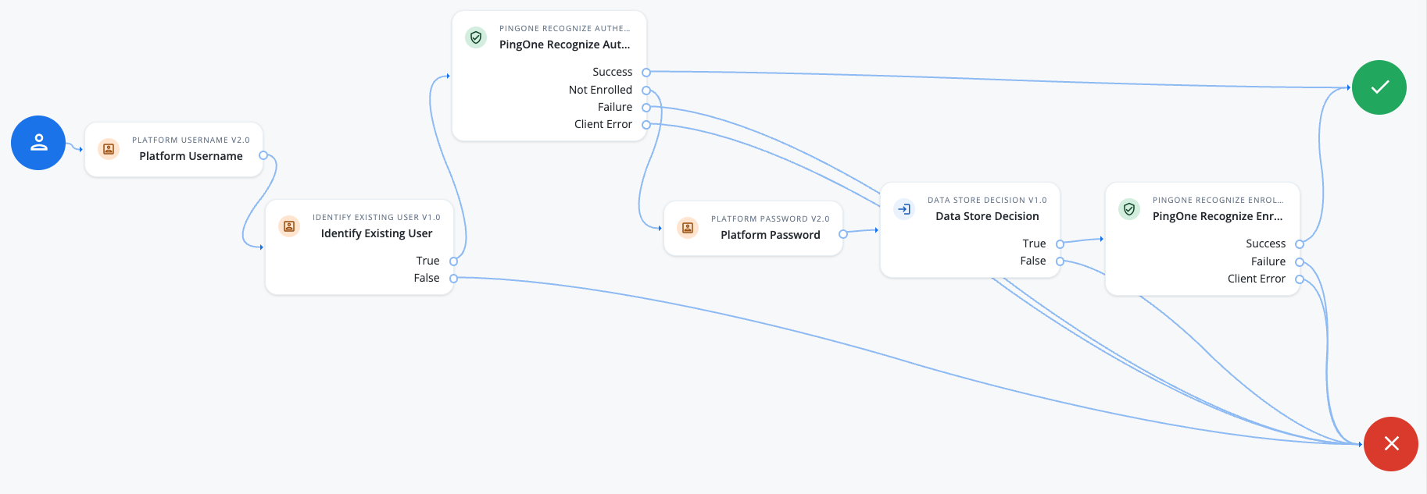
Task: Click the PingOne Recognize Enrollment shield icon
Action: tap(1129, 209)
